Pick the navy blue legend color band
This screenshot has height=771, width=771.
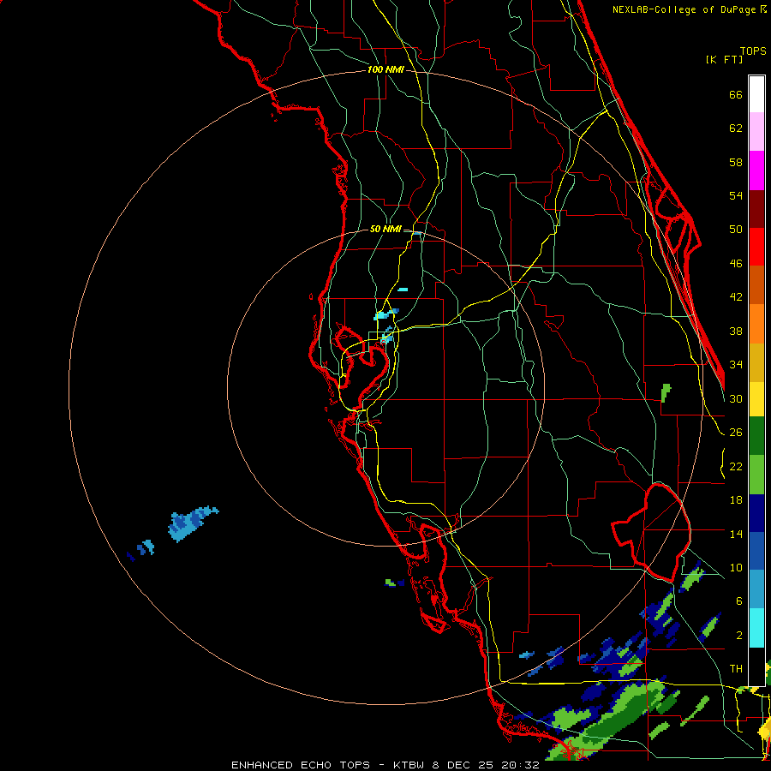coord(756,513)
